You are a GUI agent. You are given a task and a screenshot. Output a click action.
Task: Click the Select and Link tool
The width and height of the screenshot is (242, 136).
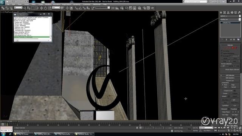(3, 8)
